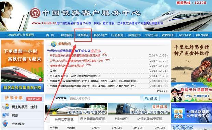Screen dimensions: 212x130
Task: Click the 3月10日 column header
Action: tap(117, 128)
